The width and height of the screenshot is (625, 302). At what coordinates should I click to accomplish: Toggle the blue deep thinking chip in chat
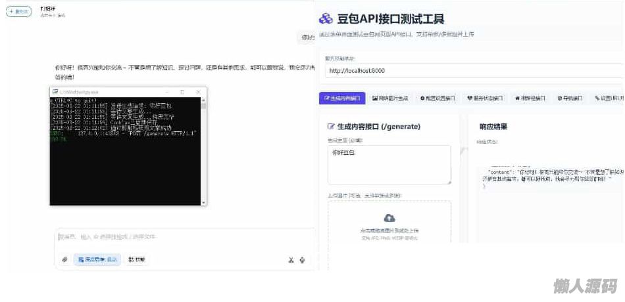97,260
